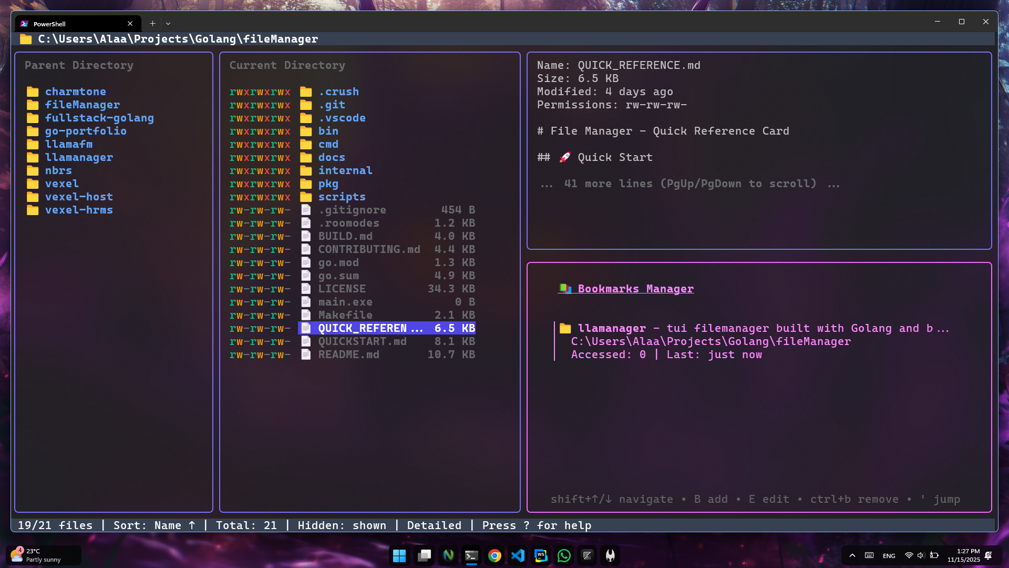Screen dimensions: 1009x568
Task: Click the volume icon in system tray
Action: click(x=921, y=555)
